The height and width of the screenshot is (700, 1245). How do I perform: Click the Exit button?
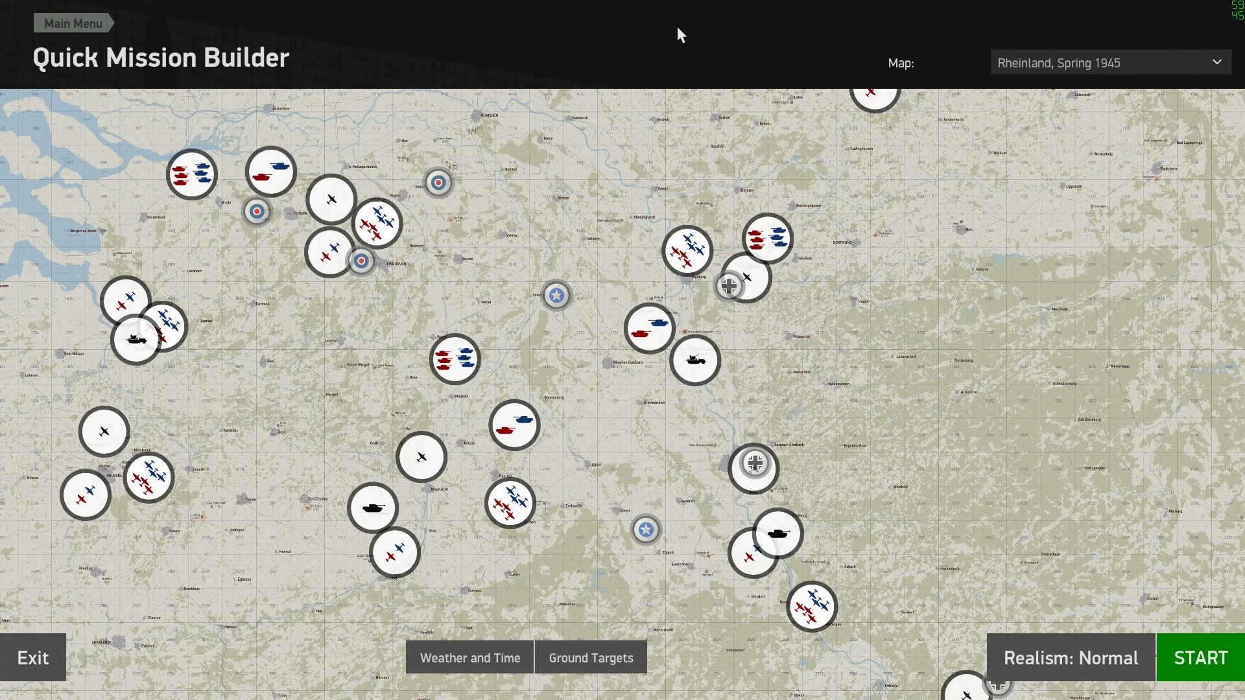[33, 658]
